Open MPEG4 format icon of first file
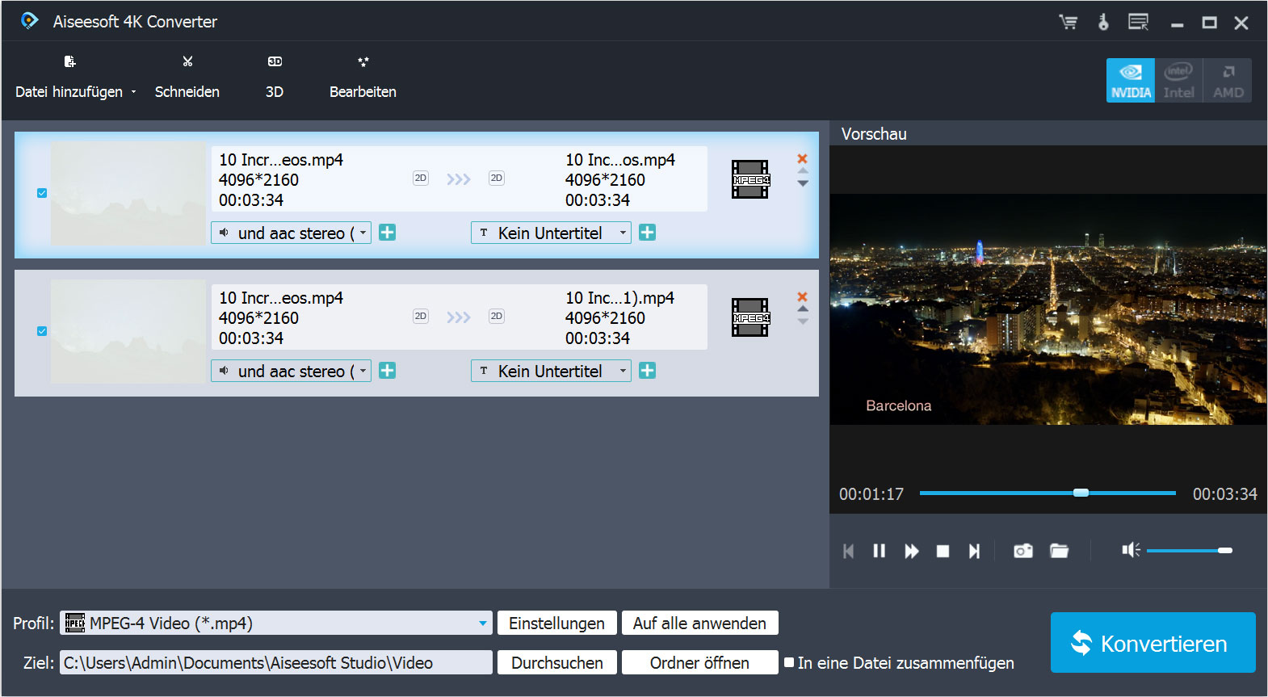 pos(750,179)
